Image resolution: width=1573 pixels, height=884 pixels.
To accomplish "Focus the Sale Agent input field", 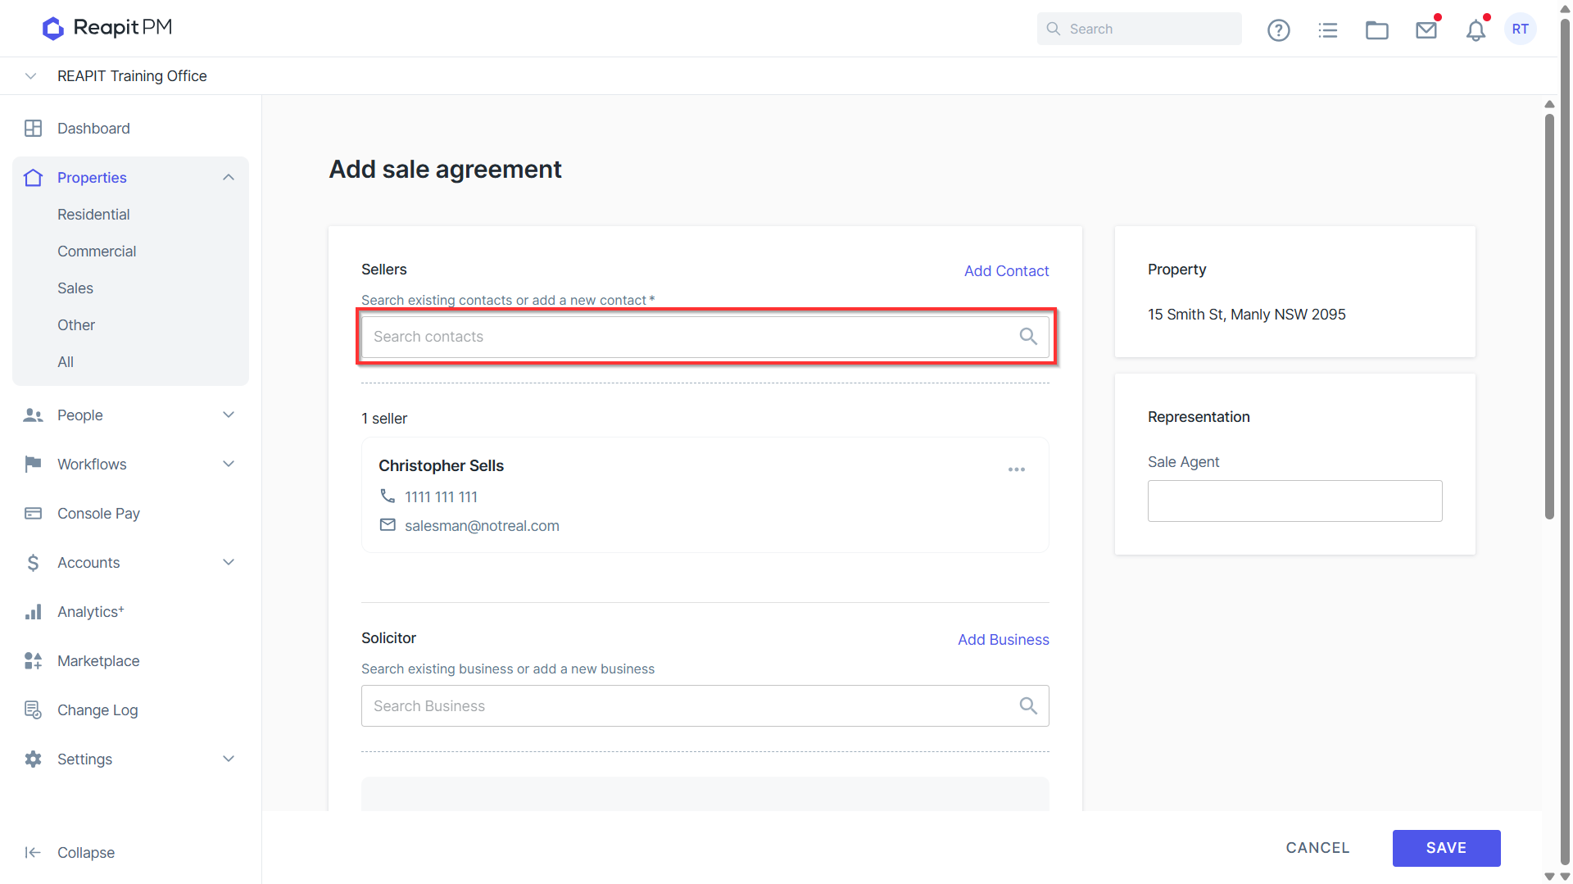I will tap(1294, 501).
